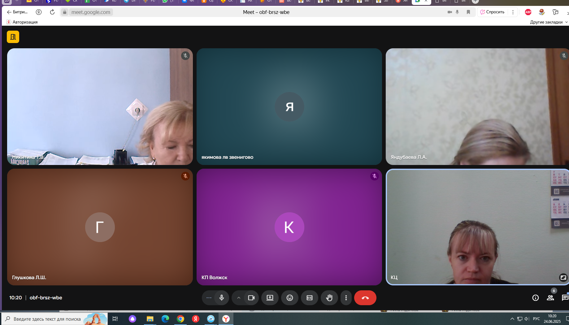This screenshot has width=569, height=325.
Task: Open the emoji reactions panel
Action: pyautogui.click(x=289, y=298)
